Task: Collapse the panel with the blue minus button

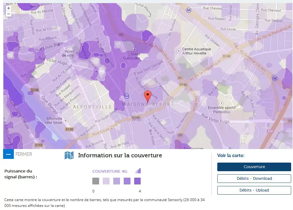Action: coord(8,154)
